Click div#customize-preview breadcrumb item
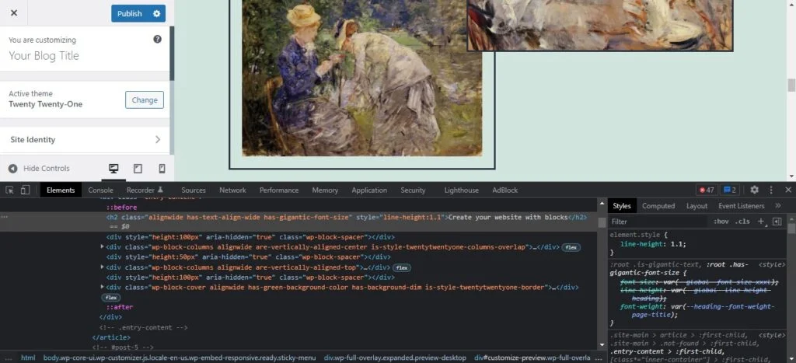Screen dimensions: 796x363 pos(532,358)
